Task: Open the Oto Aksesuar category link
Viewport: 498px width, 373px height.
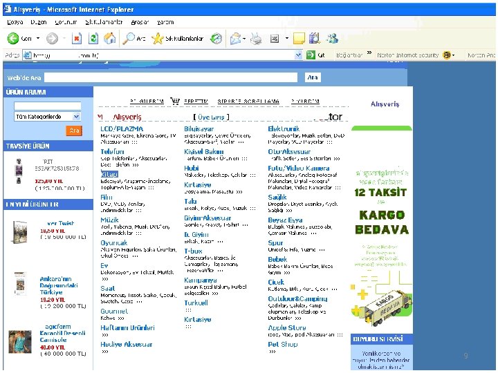Action: (x=289, y=151)
